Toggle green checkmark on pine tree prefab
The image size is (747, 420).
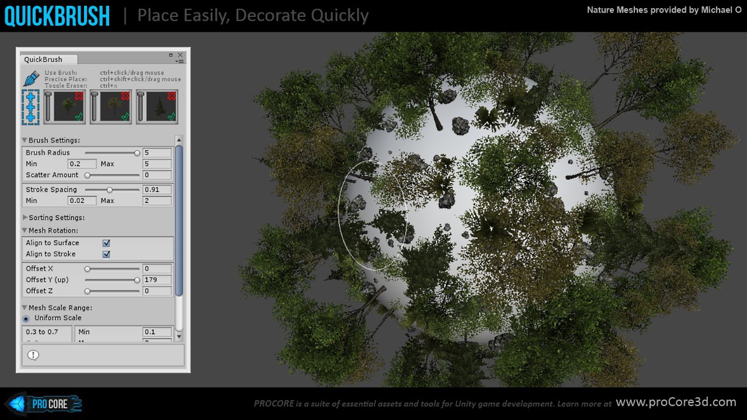[172, 117]
